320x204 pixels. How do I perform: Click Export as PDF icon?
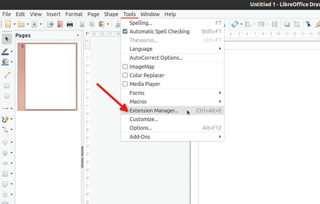(60, 24)
